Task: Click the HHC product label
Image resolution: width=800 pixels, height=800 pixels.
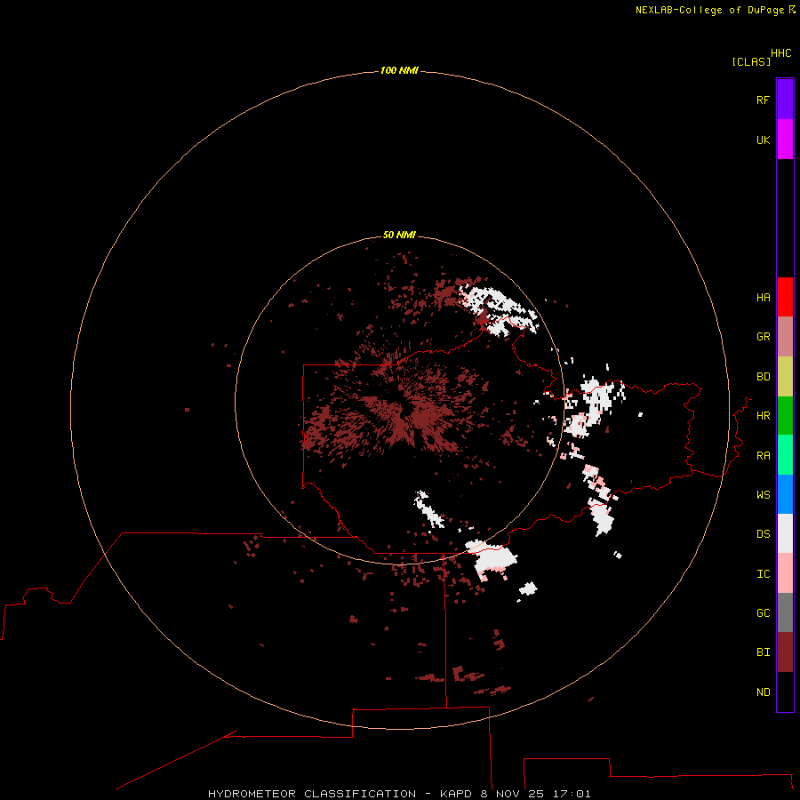Action: coord(781,53)
